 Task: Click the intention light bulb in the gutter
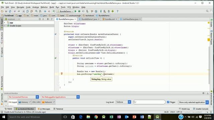pyautogui.click(x=62, y=74)
